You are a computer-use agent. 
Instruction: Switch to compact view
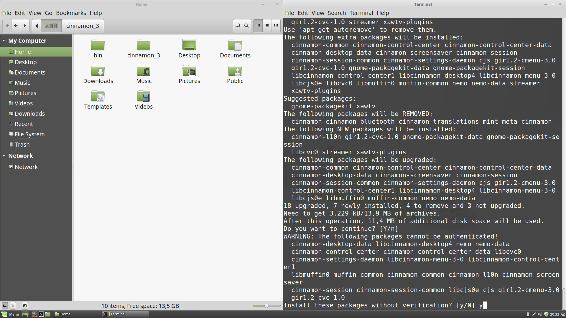coord(276,26)
